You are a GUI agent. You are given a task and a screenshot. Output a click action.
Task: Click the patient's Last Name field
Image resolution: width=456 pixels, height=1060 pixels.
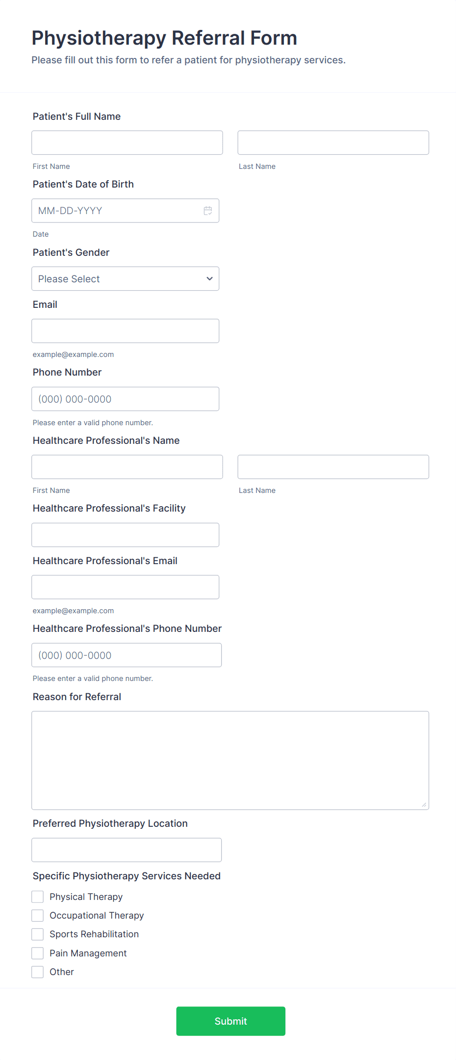333,142
